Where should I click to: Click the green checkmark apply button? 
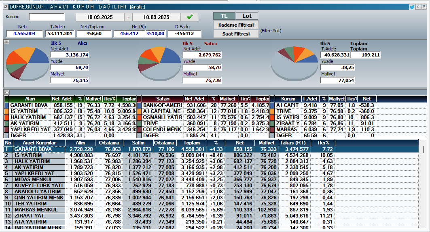click(x=189, y=17)
